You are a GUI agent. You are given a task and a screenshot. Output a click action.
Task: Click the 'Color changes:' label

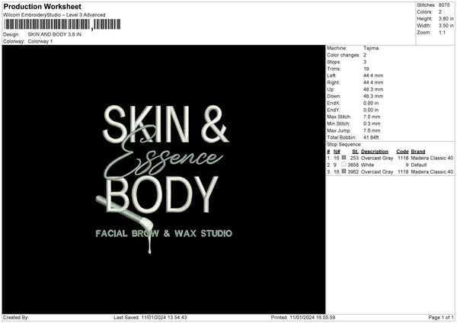click(344, 55)
